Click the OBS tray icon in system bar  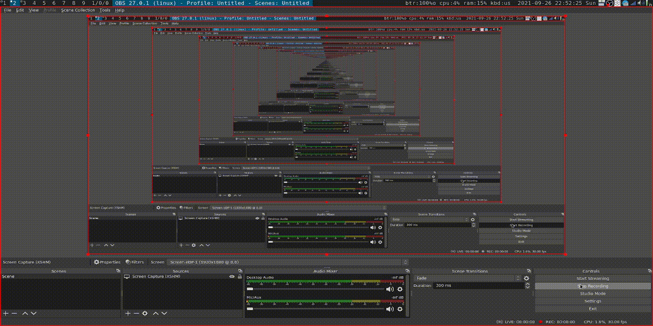[x=609, y=3]
